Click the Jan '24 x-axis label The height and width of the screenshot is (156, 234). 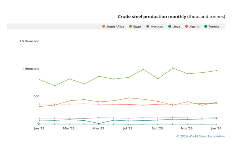point(217,128)
